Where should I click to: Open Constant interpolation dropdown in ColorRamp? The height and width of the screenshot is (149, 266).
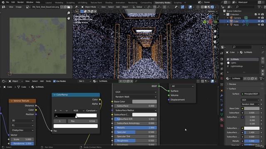pyautogui.click(x=91, y=111)
